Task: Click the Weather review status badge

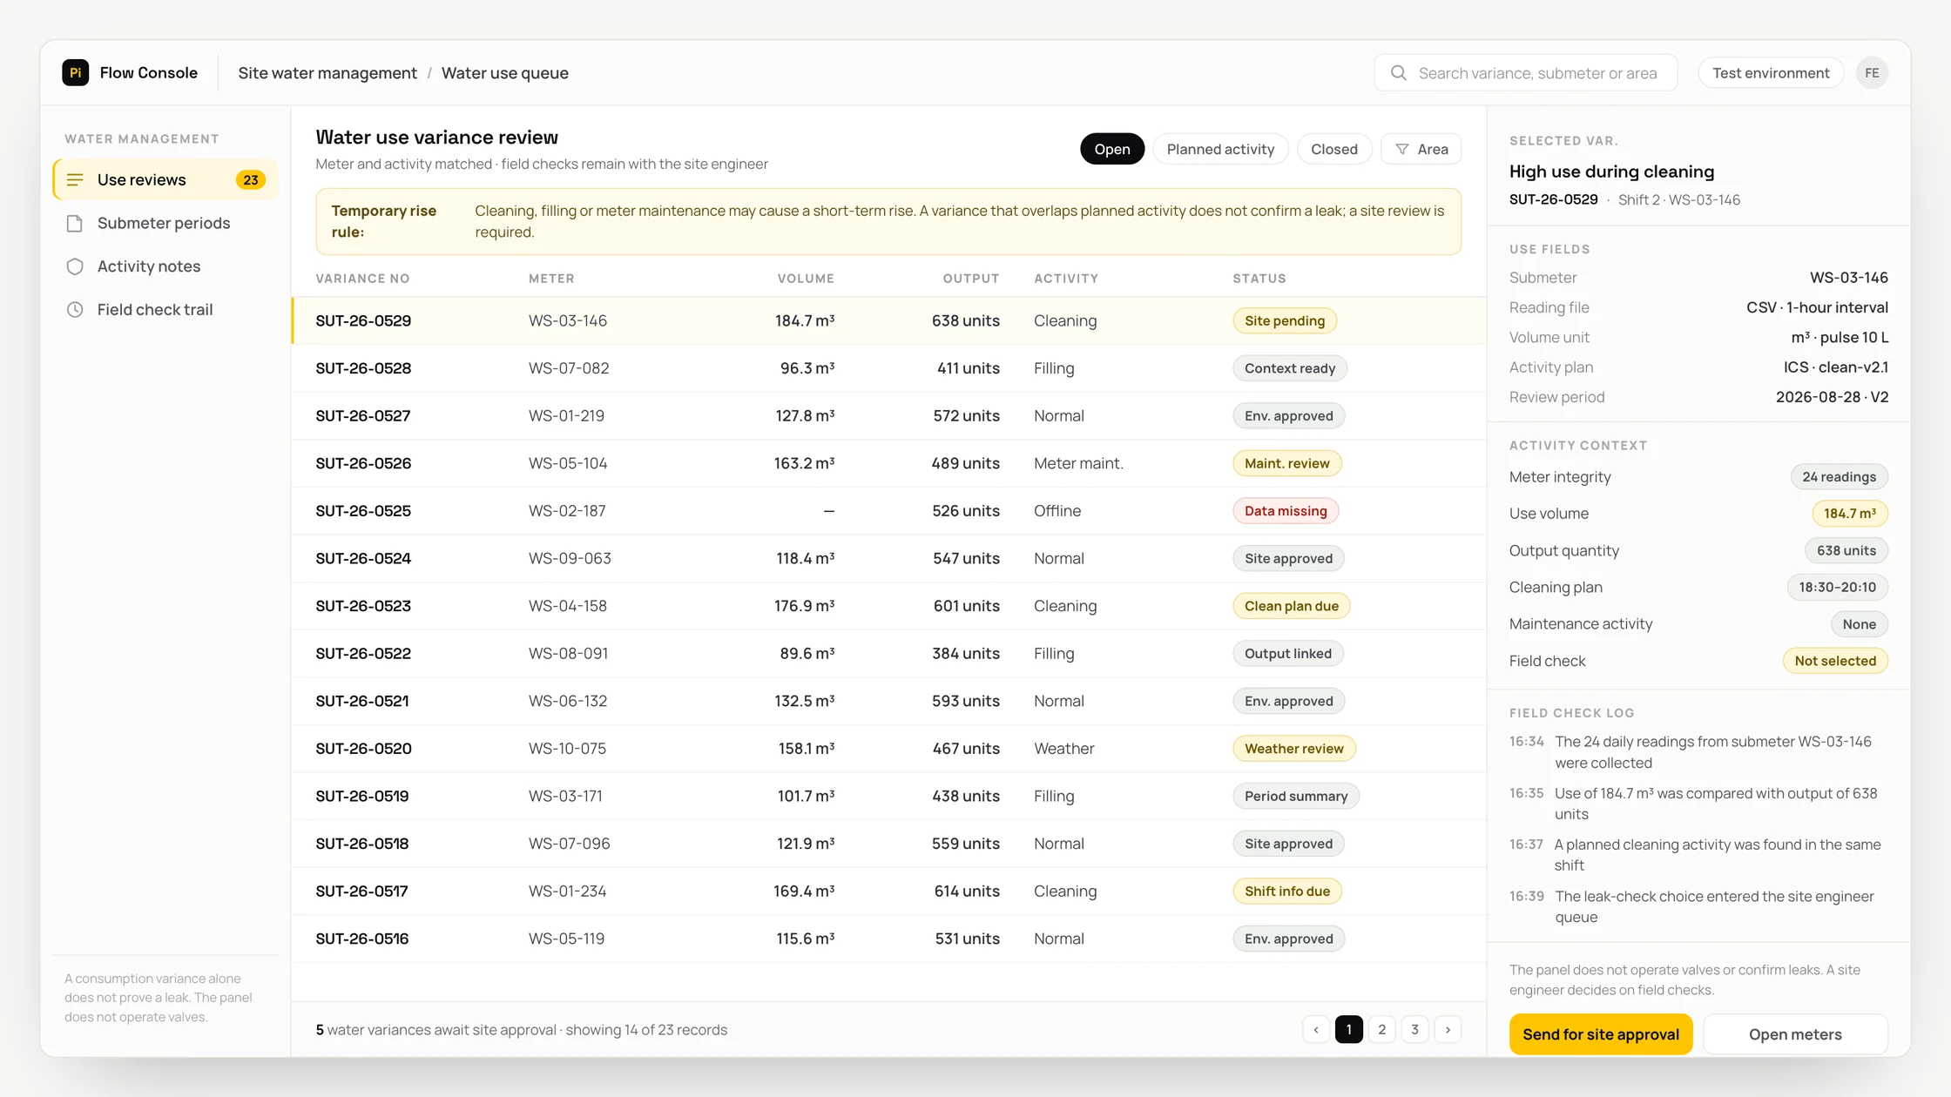Action: (1294, 749)
